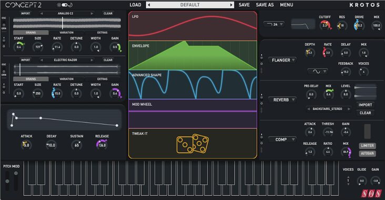
Task: Click the TWEAK IT dice icon
Action: [x=192, y=144]
